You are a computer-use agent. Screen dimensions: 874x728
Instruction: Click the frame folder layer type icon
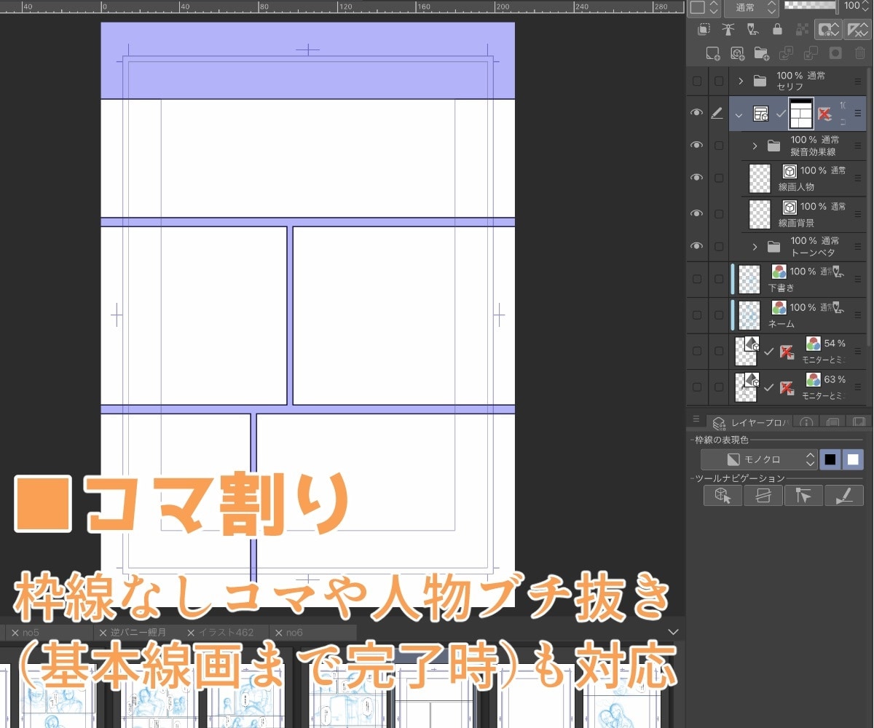(x=760, y=114)
